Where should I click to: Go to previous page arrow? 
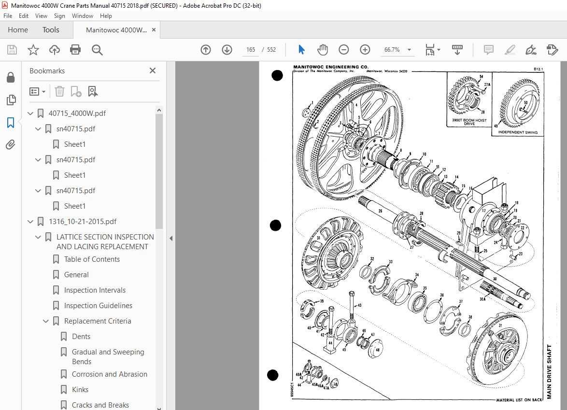click(x=206, y=50)
